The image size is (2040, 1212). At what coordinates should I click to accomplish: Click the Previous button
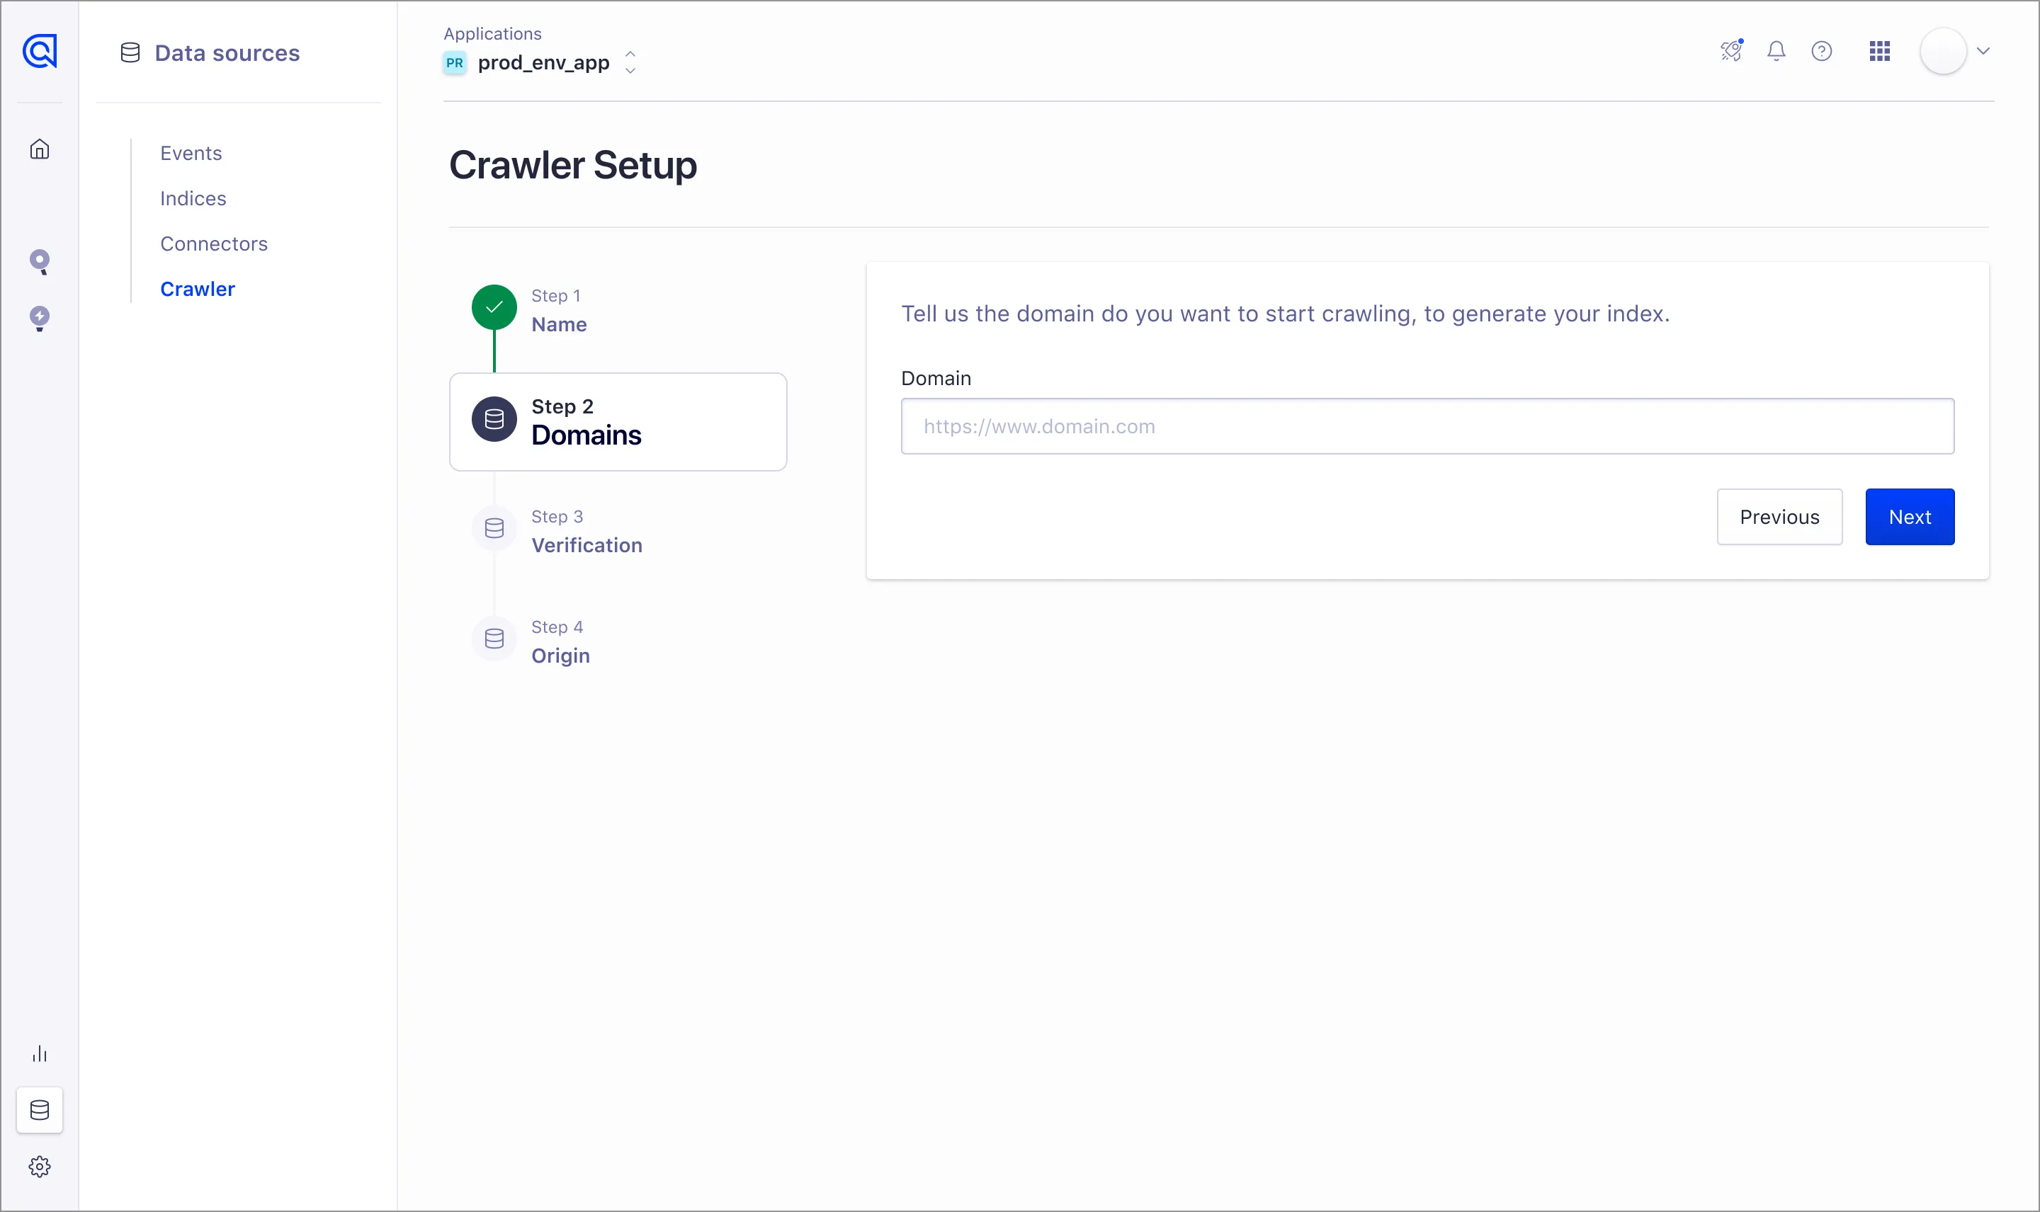1779,516
